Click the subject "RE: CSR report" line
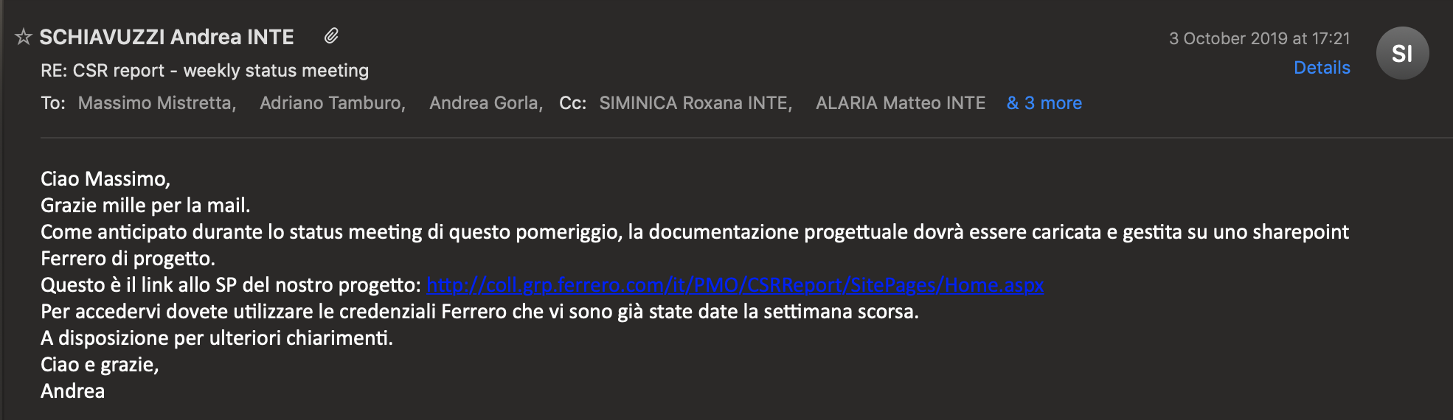Viewport: 1453px width, 420px height. coord(204,71)
